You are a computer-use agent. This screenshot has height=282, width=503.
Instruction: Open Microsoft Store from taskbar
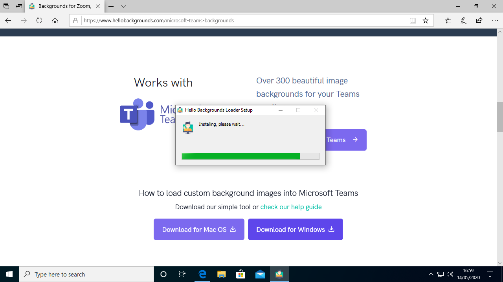point(241,274)
